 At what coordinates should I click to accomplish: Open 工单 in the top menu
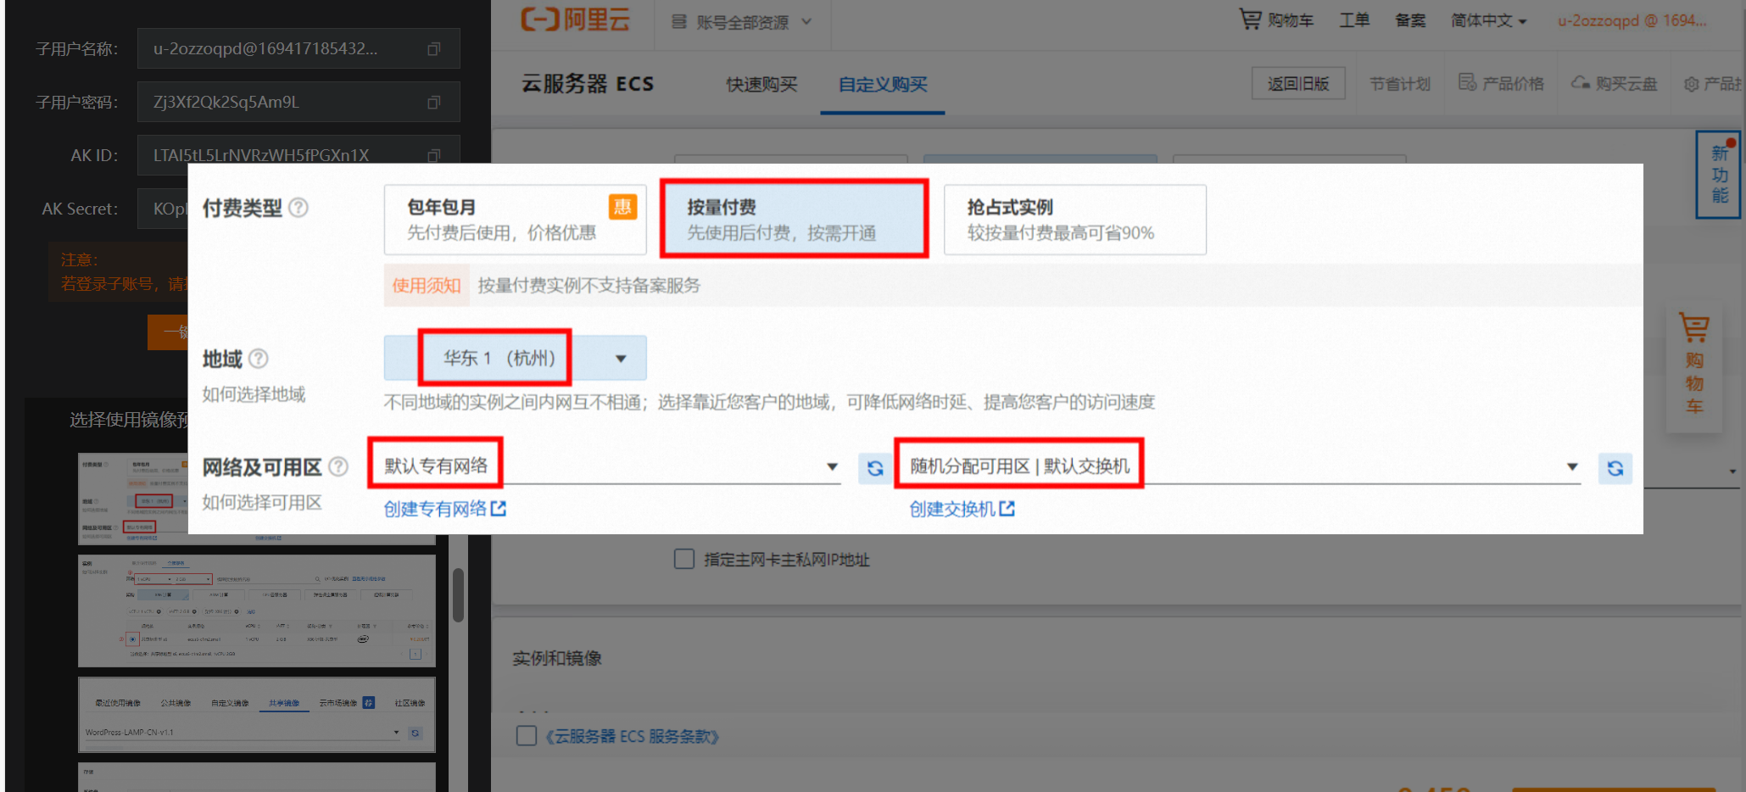click(1354, 20)
